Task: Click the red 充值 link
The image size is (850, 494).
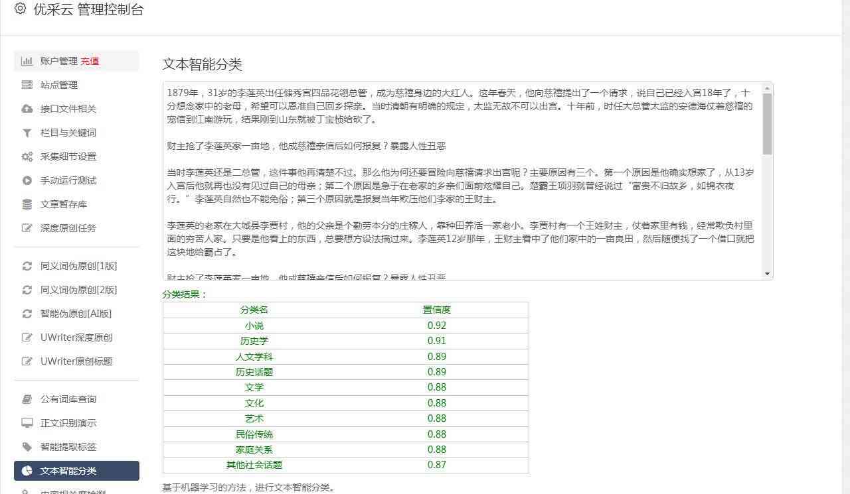Action: point(90,61)
